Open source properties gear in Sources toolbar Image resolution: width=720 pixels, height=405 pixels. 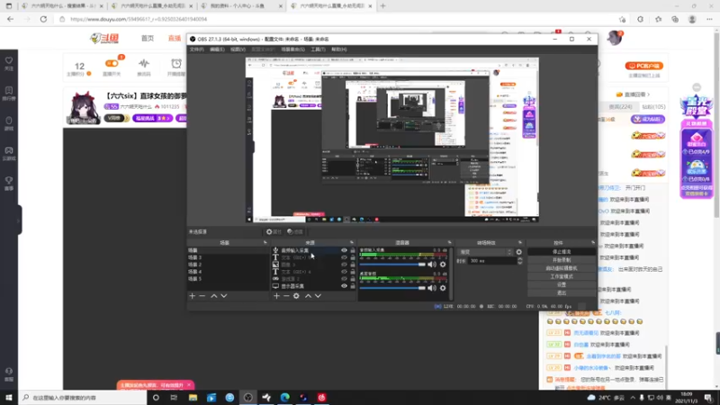pos(296,296)
